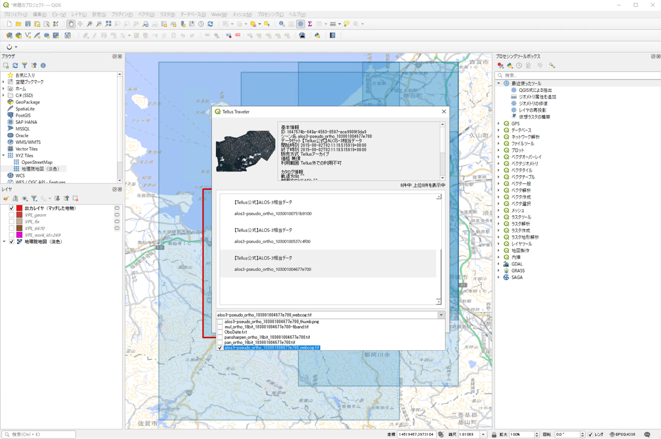
Task: Open the statistical summary sigma icon
Action: 310,24
